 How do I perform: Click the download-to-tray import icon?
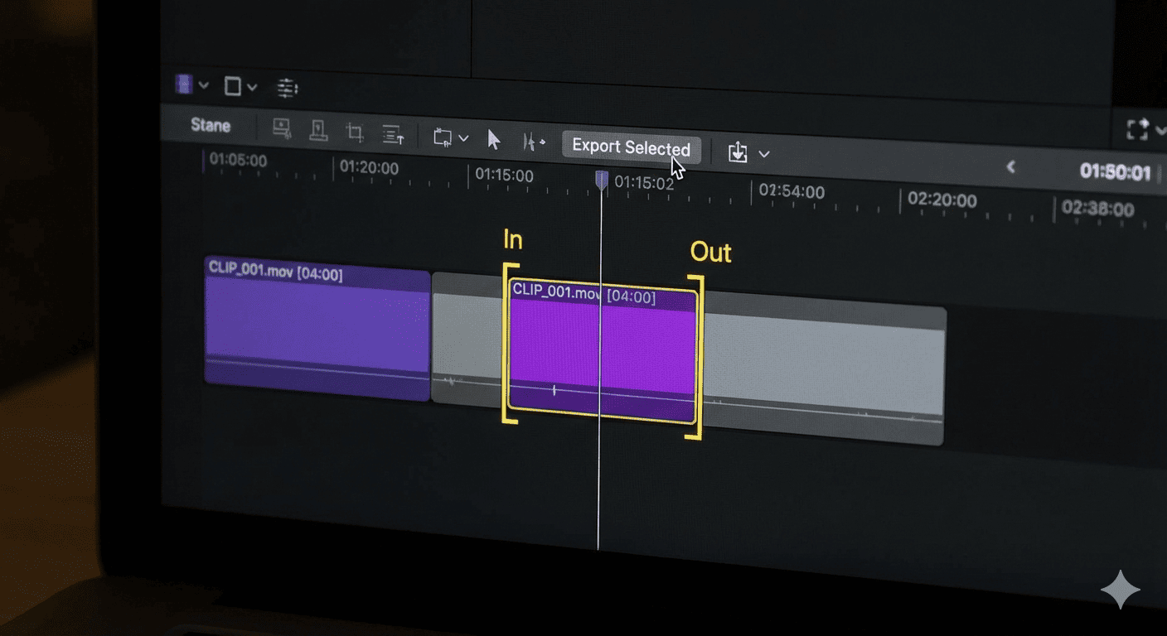tap(738, 152)
